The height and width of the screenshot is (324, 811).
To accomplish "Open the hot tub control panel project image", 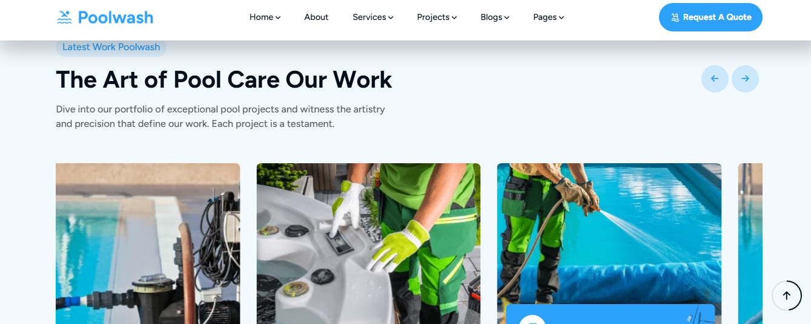I will coord(368,244).
